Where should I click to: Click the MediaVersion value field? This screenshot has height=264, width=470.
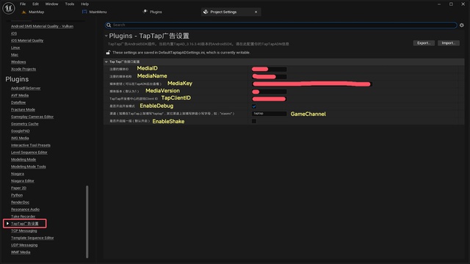pos(270,92)
